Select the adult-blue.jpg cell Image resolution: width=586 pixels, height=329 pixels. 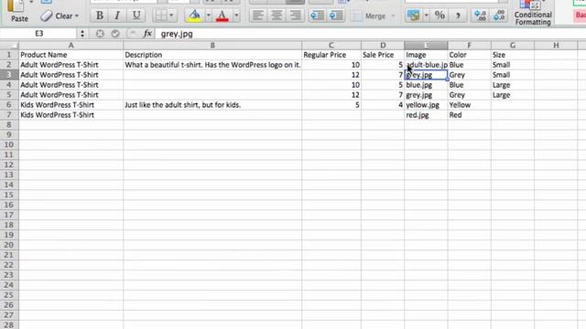point(426,65)
